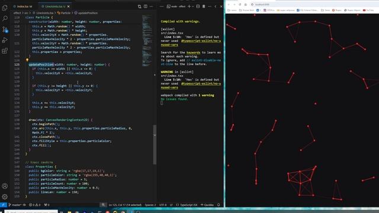Image resolution: width=379 pixels, height=213 pixels.
Task: Open the Explorer view in activity bar
Action: coord(5,8)
